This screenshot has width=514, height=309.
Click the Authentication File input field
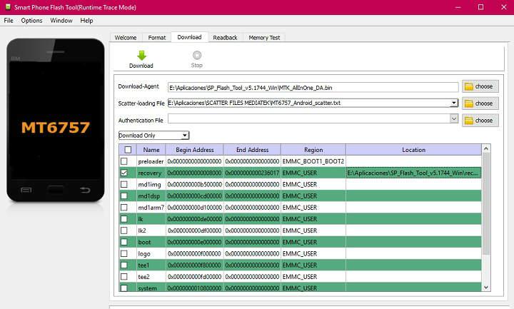[x=309, y=118]
